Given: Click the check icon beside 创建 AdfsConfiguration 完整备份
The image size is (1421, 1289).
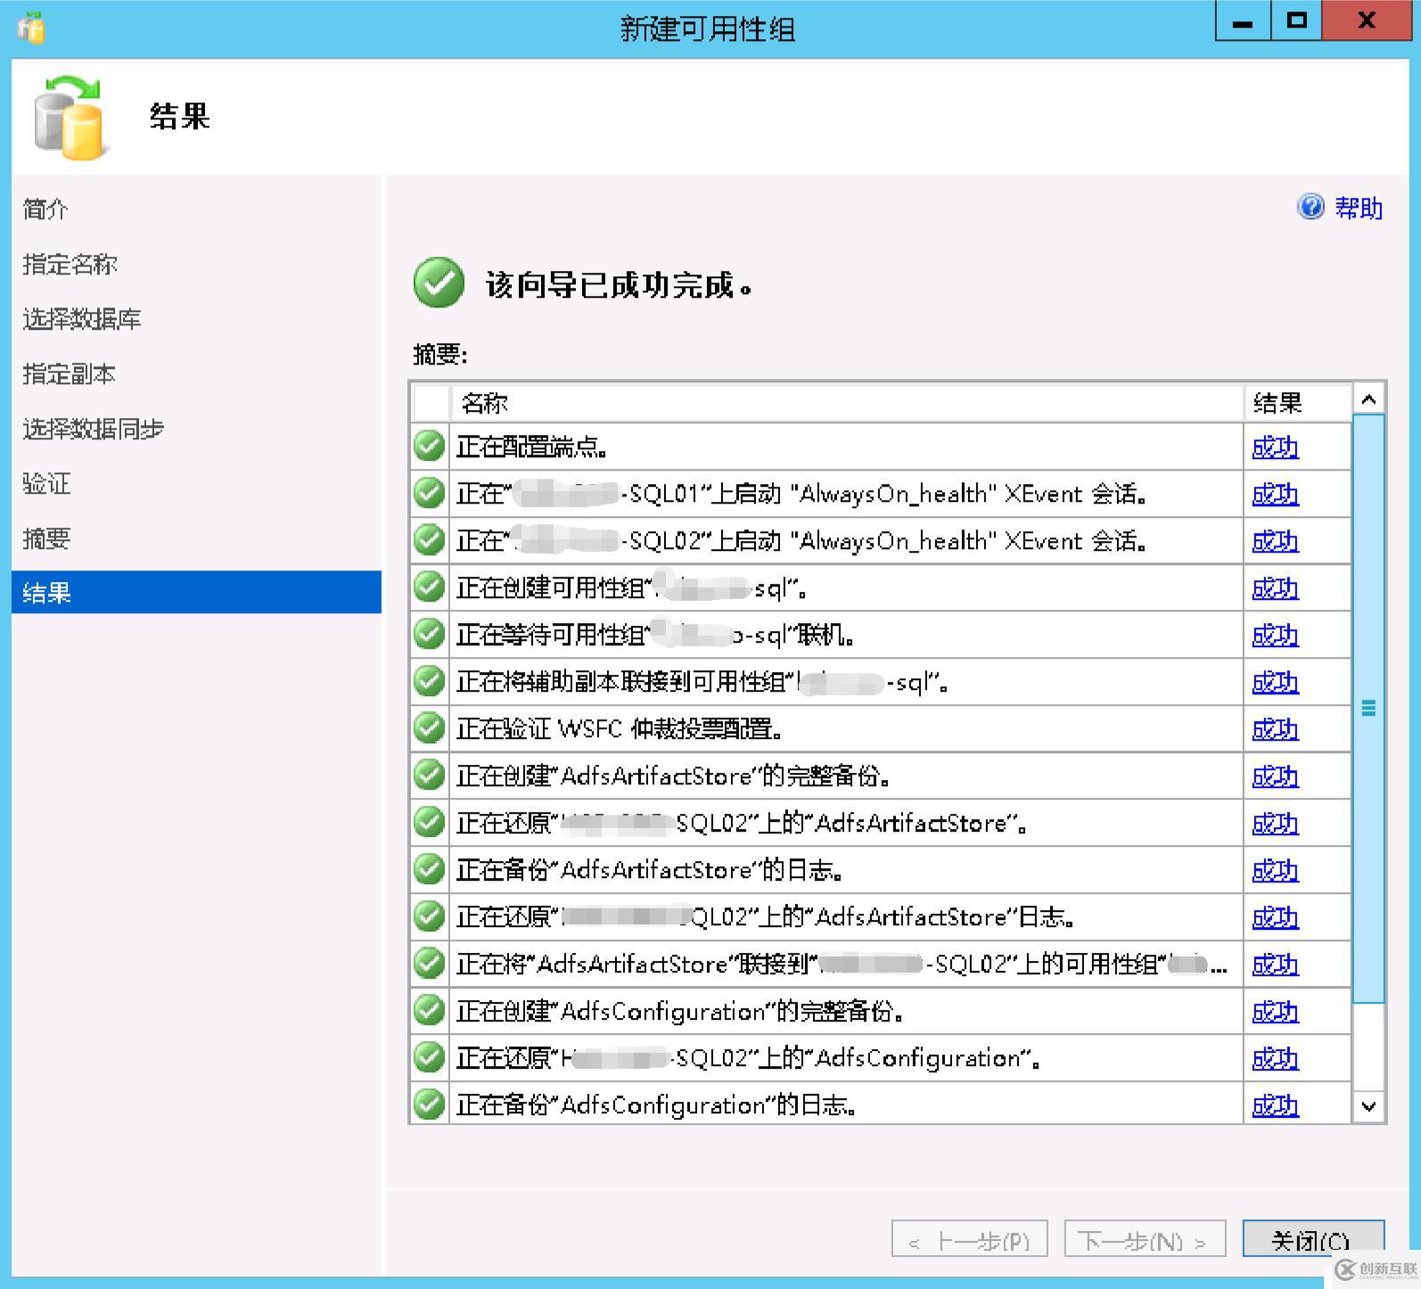Looking at the screenshot, I should 430,1011.
